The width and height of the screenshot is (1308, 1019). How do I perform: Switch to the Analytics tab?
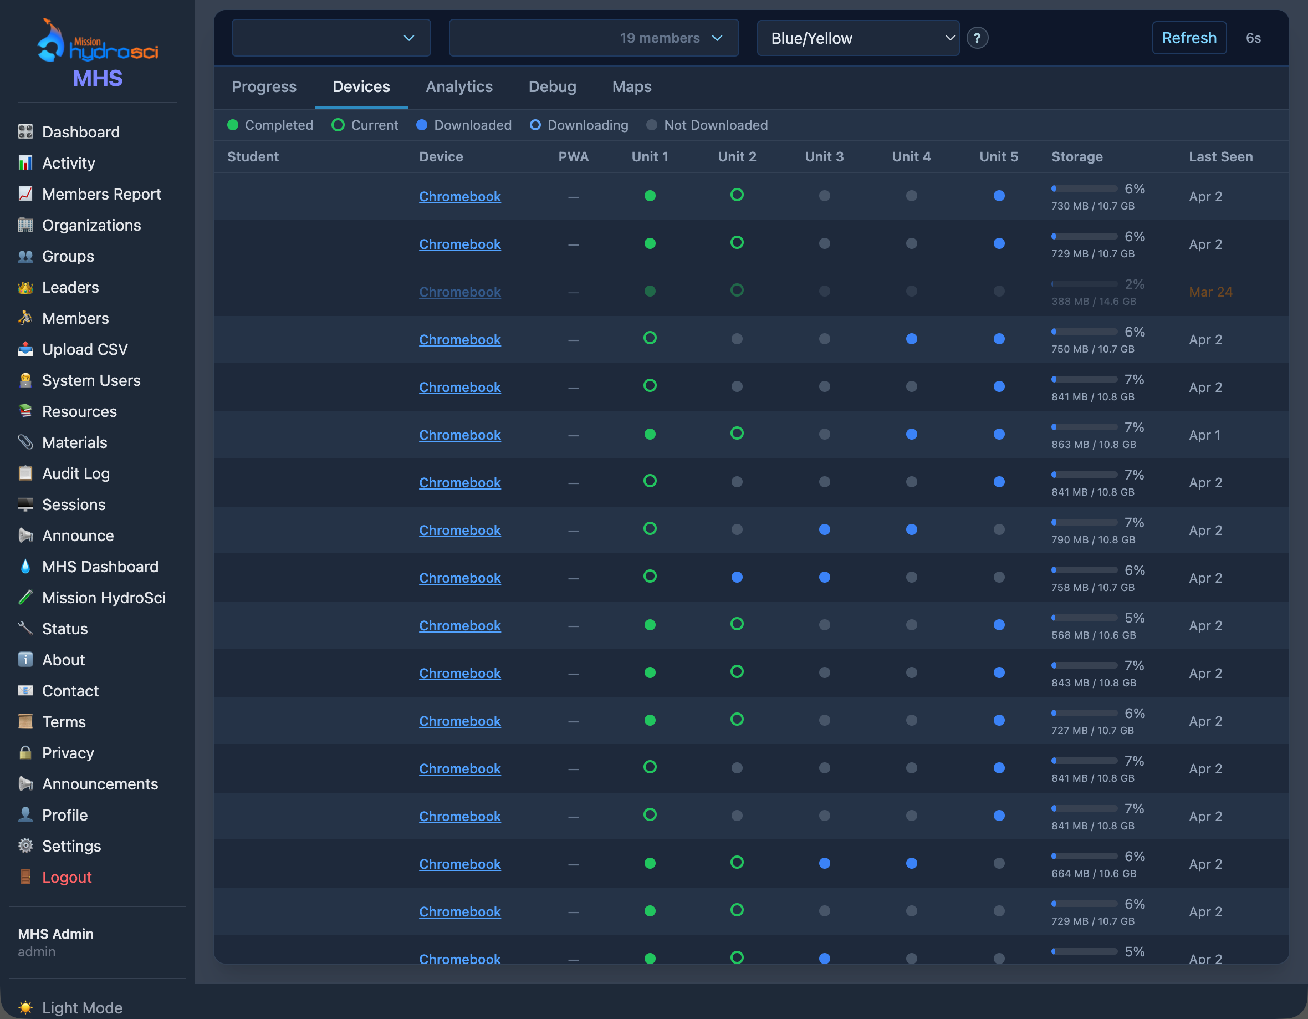click(x=459, y=86)
